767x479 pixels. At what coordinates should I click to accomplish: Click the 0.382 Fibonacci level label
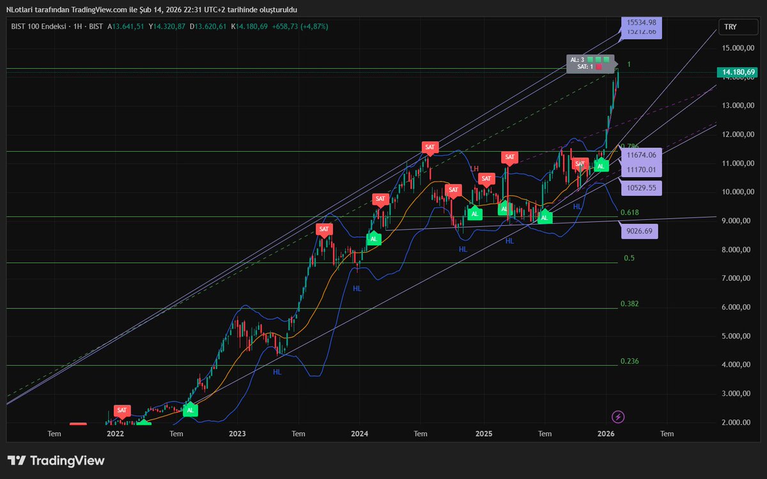(x=629, y=304)
